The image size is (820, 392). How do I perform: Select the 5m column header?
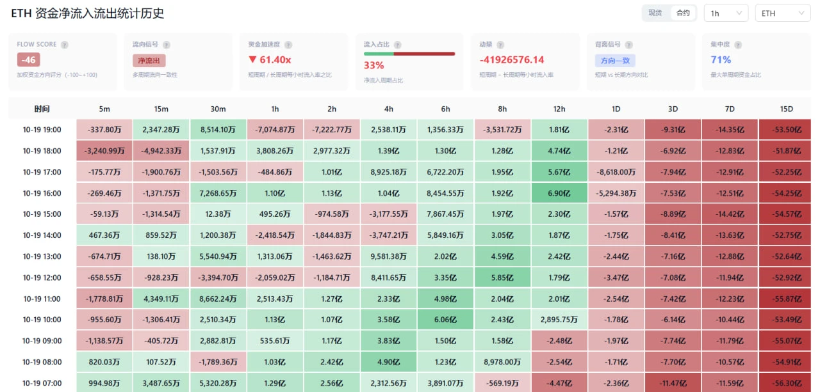(104, 109)
